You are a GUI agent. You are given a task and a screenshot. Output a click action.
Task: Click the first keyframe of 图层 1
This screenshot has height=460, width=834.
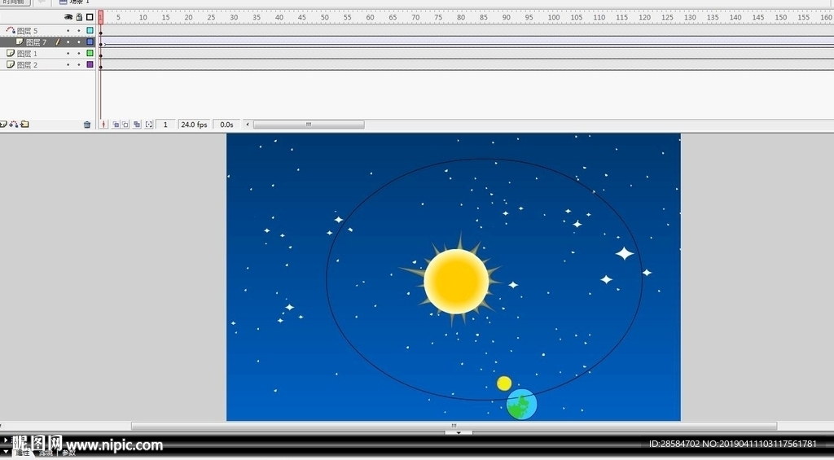tap(100, 55)
